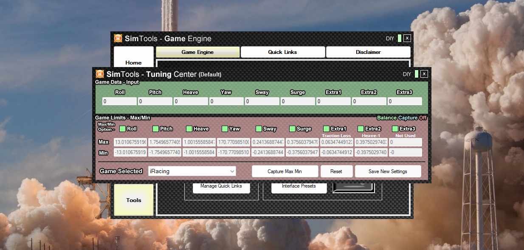
Task: Click the Roll Max value field
Action: point(130,142)
